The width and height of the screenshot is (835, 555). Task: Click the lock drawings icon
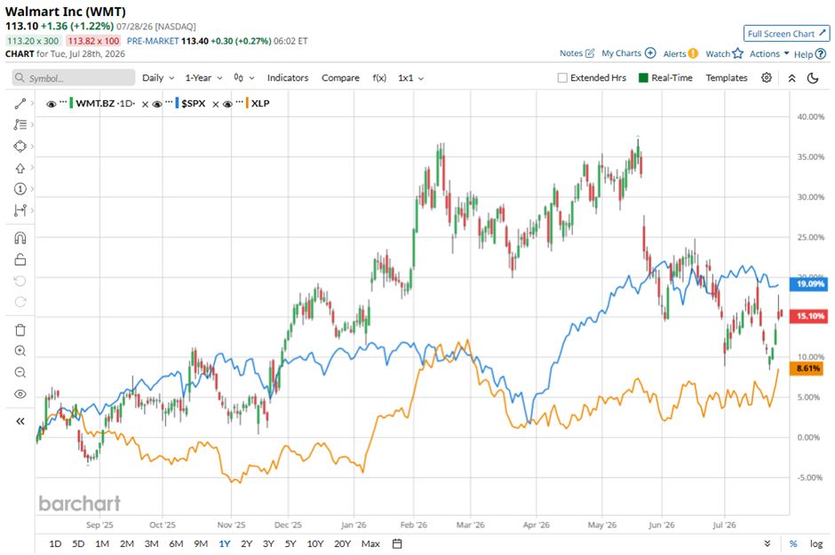pyautogui.click(x=20, y=259)
